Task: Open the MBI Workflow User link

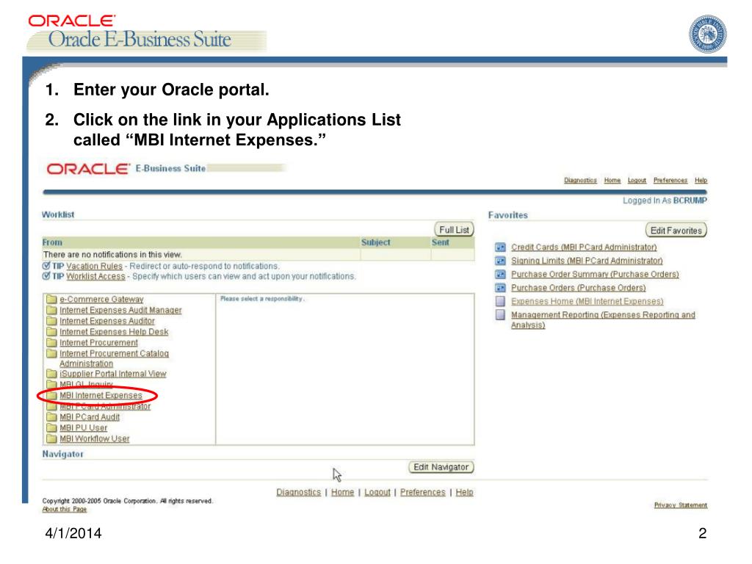Action: tap(95, 439)
